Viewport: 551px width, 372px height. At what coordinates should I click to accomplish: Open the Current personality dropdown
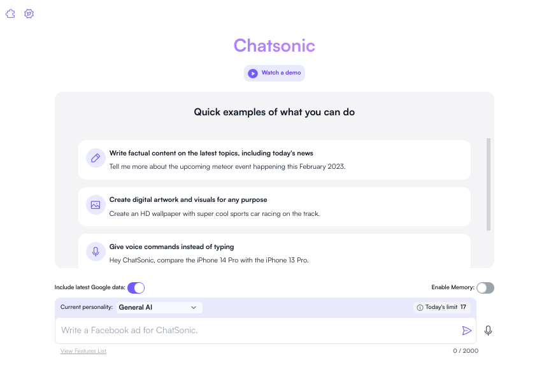[159, 307]
